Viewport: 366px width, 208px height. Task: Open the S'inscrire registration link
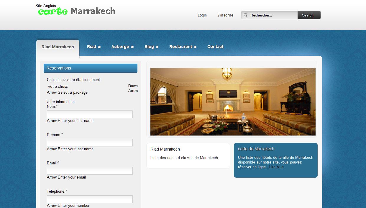point(225,15)
